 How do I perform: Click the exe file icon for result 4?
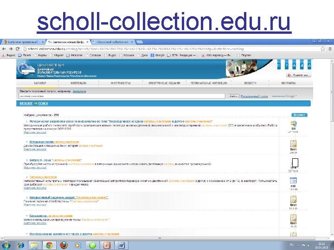(x=293, y=181)
